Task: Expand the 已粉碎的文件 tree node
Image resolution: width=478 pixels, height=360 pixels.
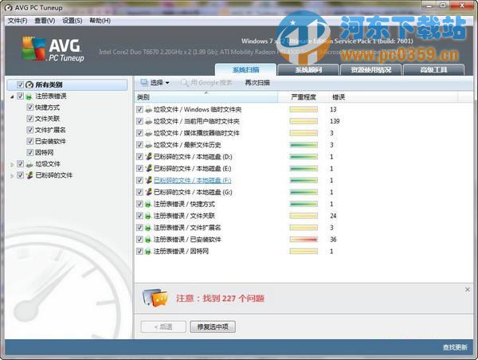Action: (12, 176)
